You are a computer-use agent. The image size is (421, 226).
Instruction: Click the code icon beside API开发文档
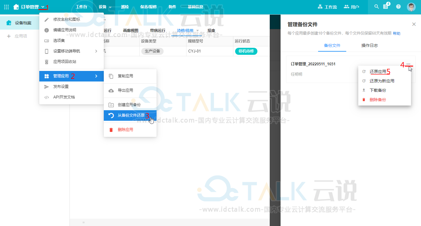tap(47, 97)
